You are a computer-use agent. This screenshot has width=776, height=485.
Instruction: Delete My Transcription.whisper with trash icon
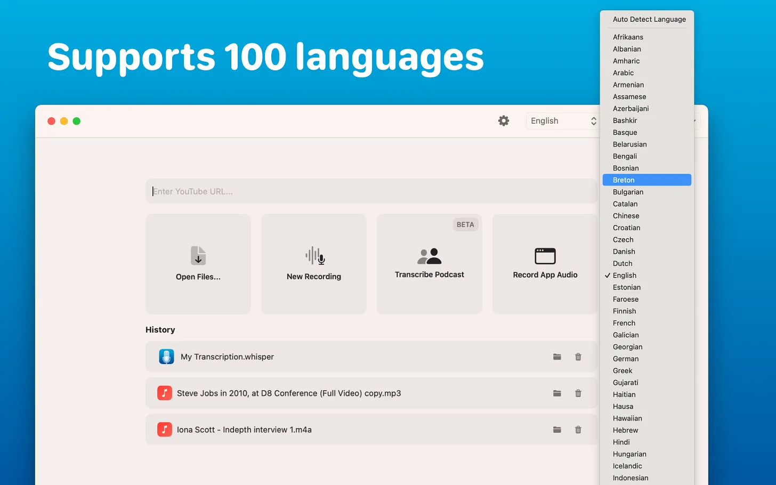click(x=578, y=357)
